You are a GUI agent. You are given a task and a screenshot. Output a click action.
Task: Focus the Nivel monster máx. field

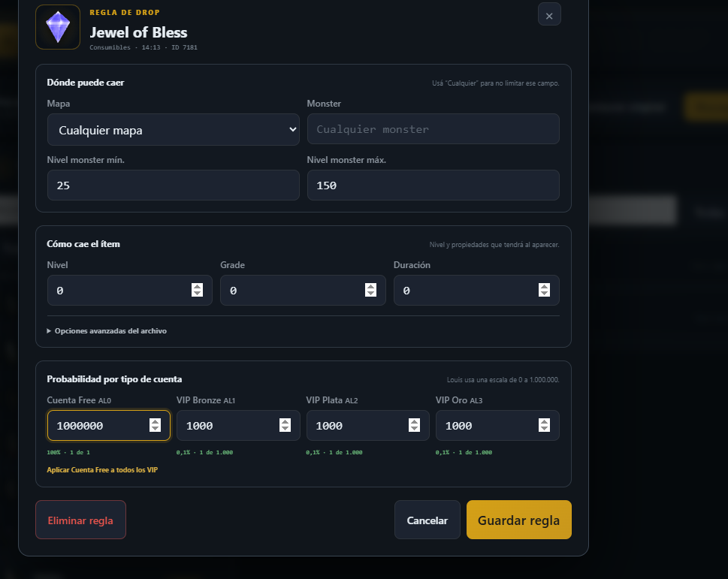click(x=433, y=185)
